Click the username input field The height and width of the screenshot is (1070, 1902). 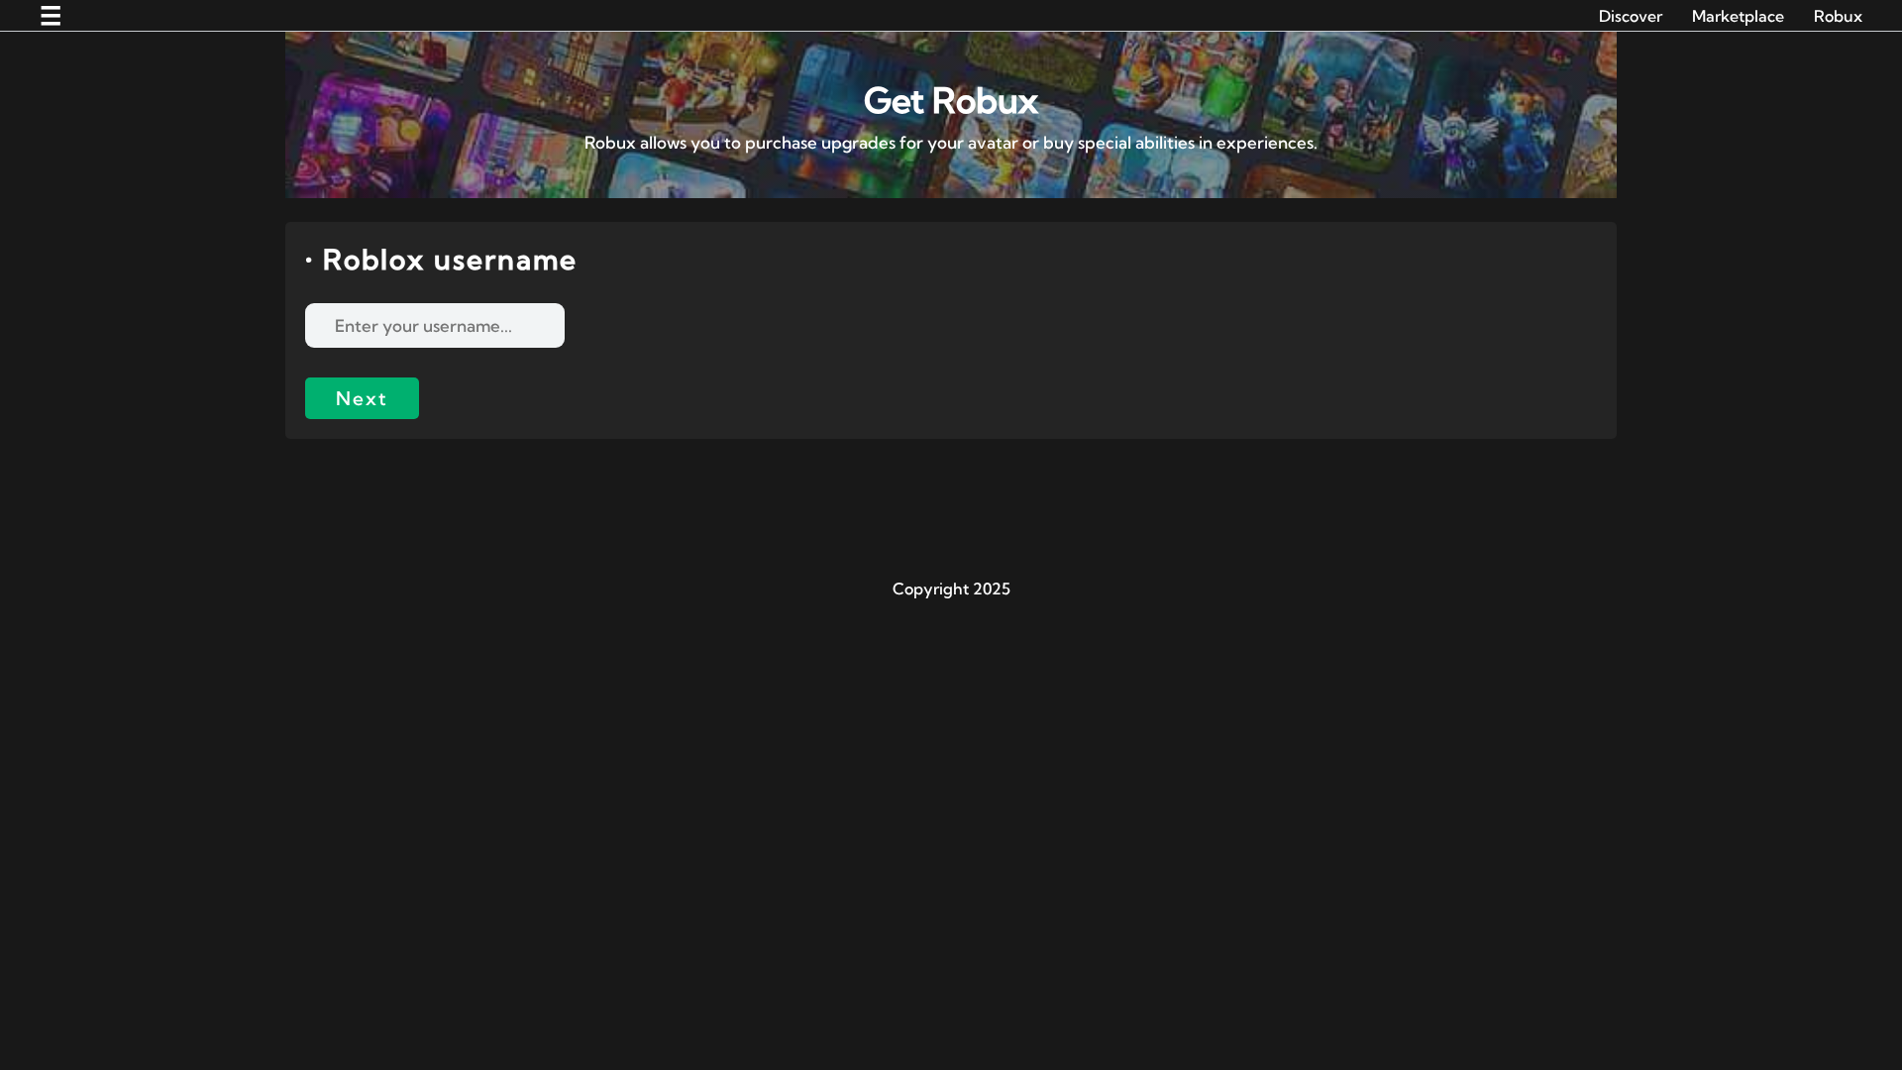[x=434, y=325]
